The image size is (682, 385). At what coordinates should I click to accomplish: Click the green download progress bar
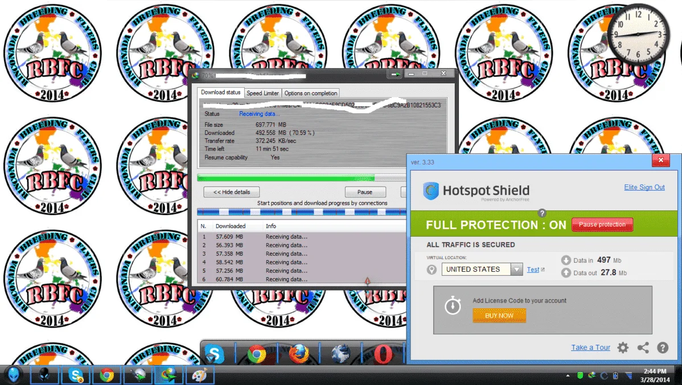pyautogui.click(x=301, y=177)
